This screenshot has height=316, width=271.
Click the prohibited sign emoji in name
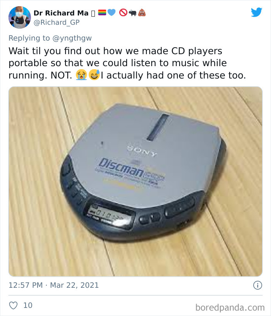pos(123,12)
